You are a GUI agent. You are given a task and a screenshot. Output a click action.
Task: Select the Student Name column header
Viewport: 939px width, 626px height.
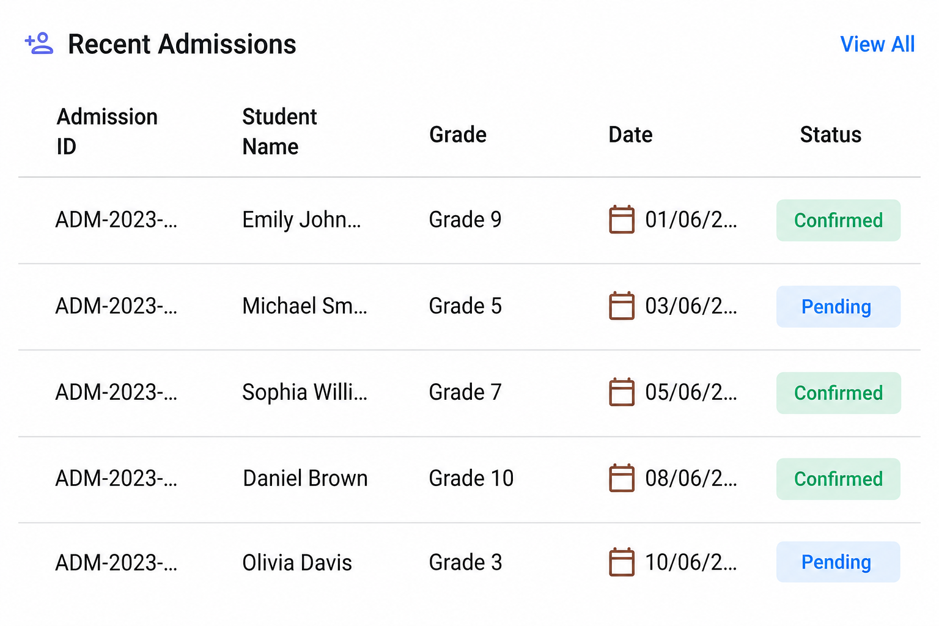tap(279, 131)
